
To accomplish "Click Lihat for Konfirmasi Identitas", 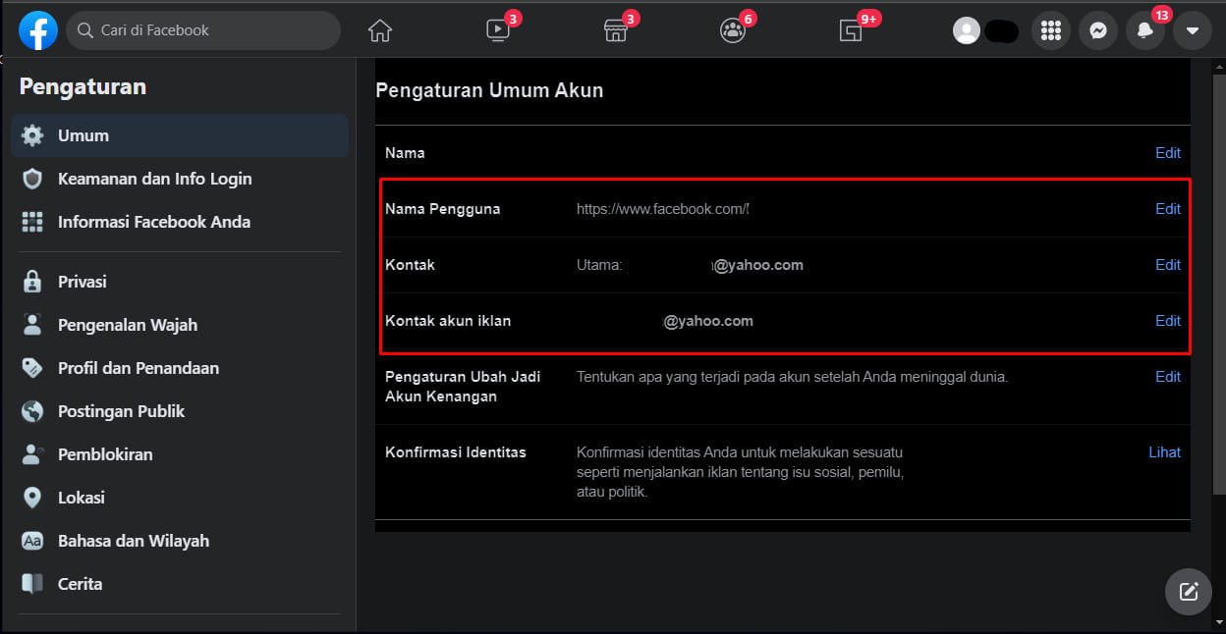I will pos(1164,451).
